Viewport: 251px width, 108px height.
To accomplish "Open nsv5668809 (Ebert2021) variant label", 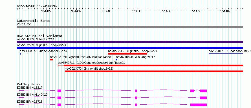I will (36, 39).
